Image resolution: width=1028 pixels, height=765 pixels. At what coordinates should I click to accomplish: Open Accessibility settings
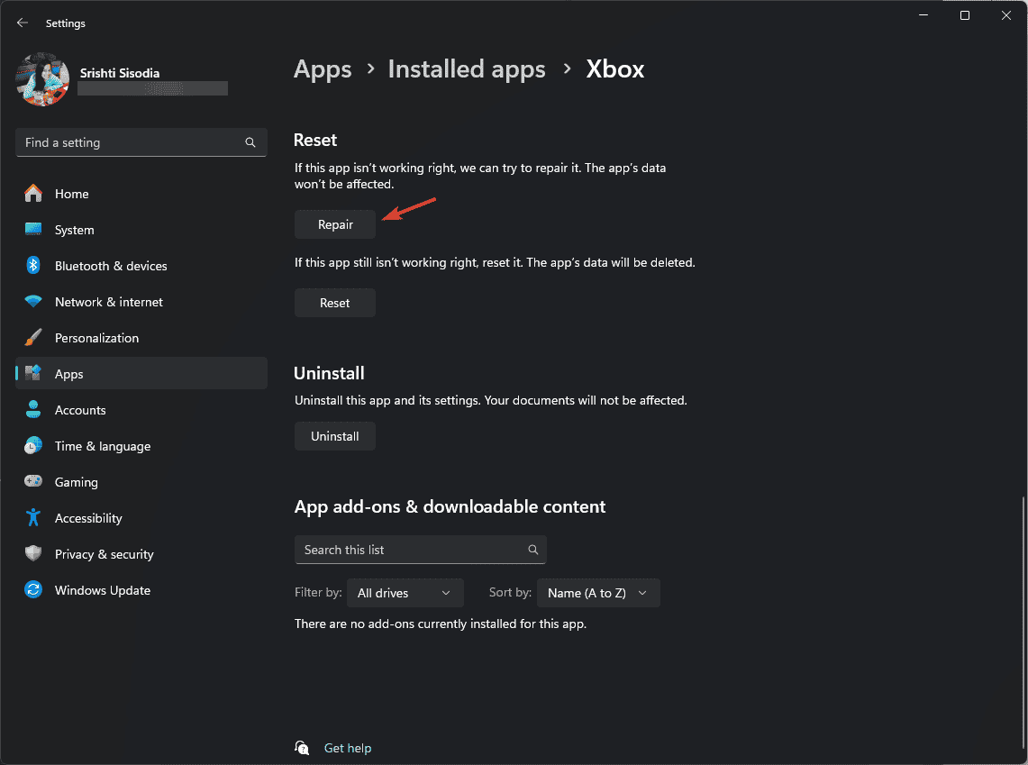[141, 518]
